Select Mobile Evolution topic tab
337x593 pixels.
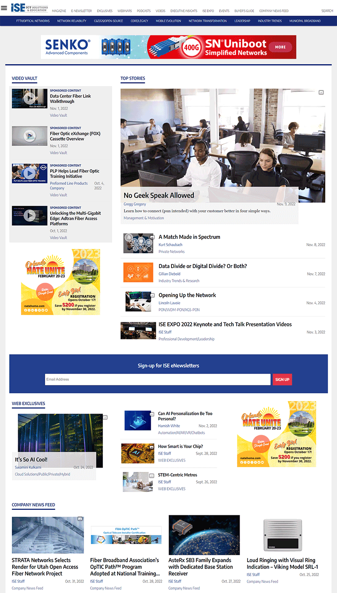pyautogui.click(x=168, y=21)
